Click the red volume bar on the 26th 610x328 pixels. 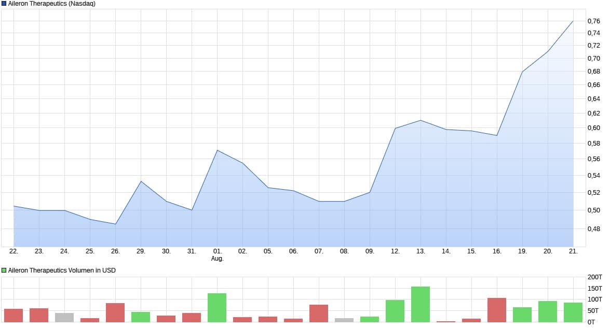coord(115,312)
